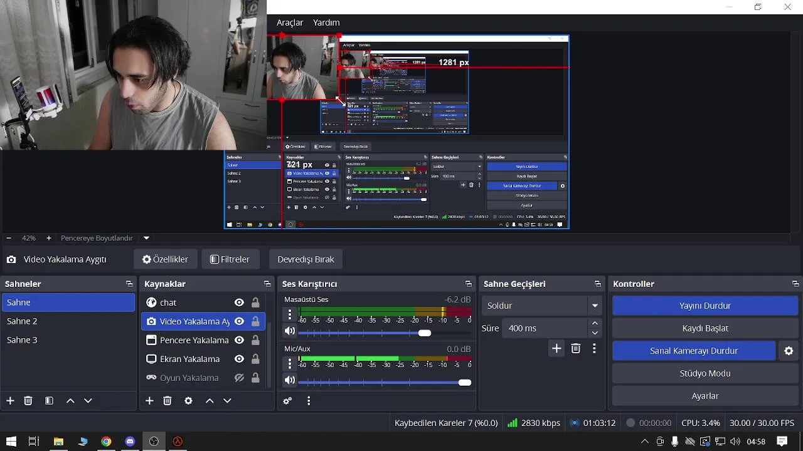Open virtual camera settings gear
Screen dimensions: 803x451
tap(789, 351)
